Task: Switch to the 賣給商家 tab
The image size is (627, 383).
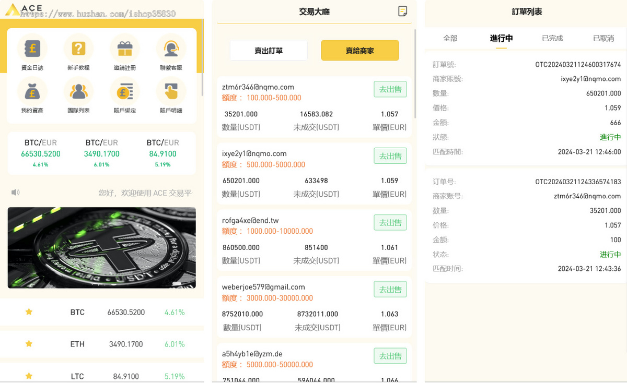Action: point(360,51)
